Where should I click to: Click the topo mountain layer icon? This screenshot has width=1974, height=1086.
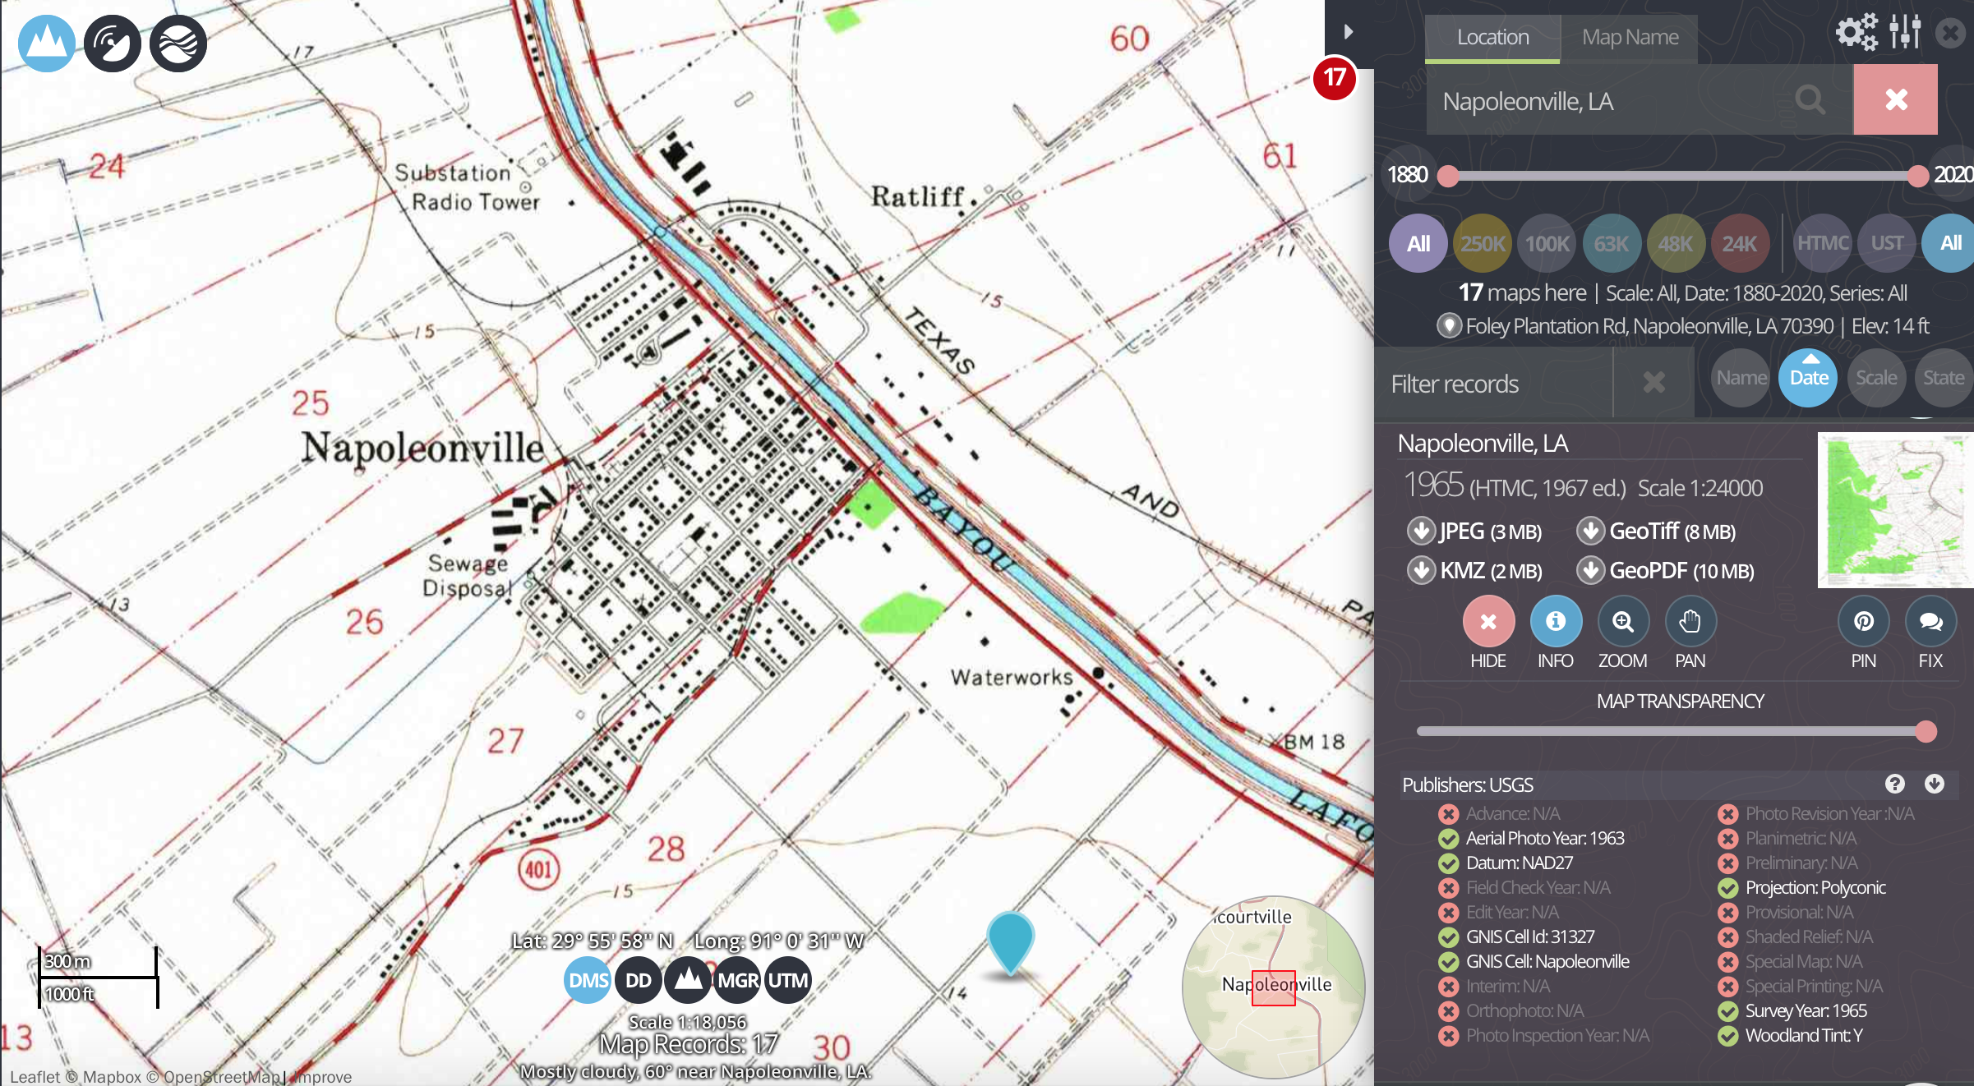coord(47,44)
